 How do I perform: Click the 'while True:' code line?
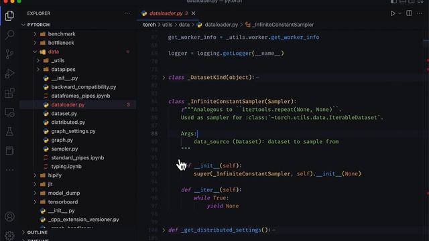coord(211,198)
